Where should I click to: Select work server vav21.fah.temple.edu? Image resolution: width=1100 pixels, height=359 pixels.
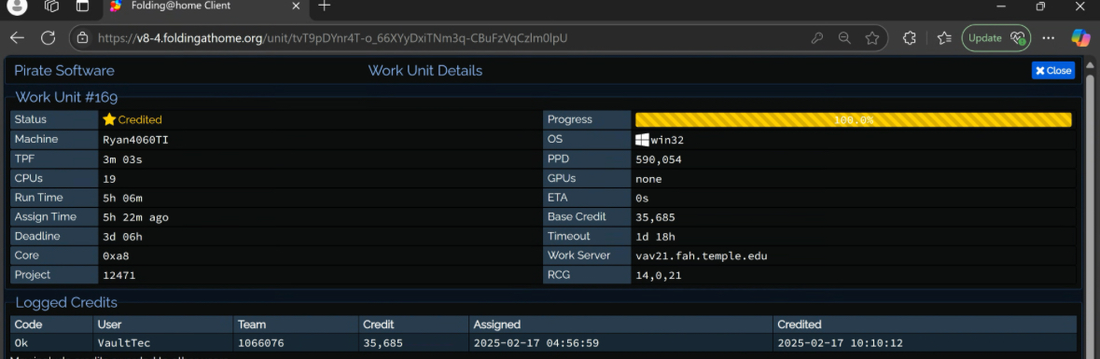(702, 255)
